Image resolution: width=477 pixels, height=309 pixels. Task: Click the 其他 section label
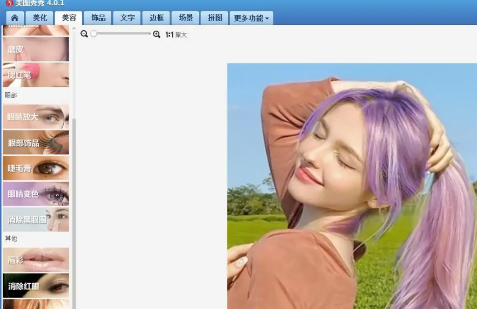[x=11, y=238]
